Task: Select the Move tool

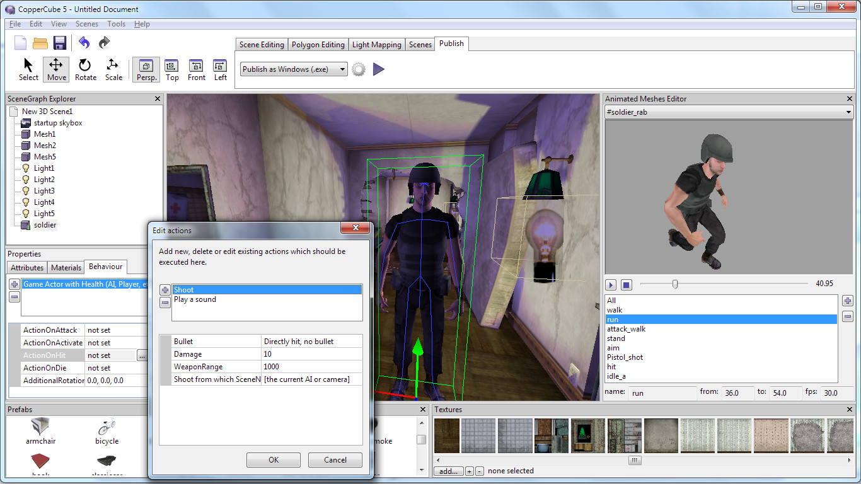Action: [x=55, y=69]
